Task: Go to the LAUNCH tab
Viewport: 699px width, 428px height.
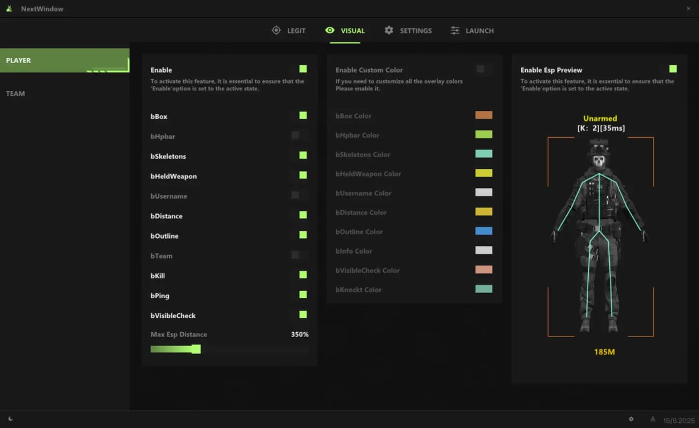Action: pyautogui.click(x=472, y=31)
